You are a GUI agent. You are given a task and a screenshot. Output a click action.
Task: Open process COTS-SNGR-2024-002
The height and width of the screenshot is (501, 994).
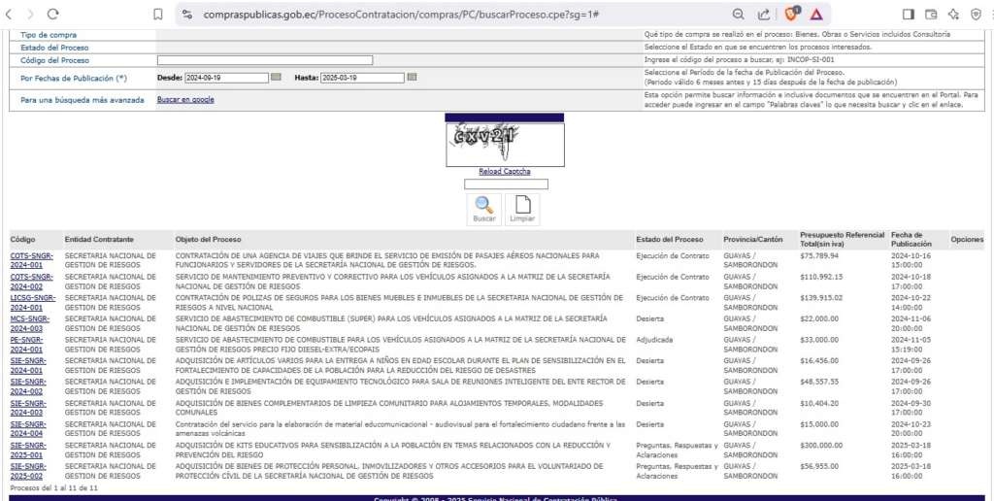coord(32,282)
